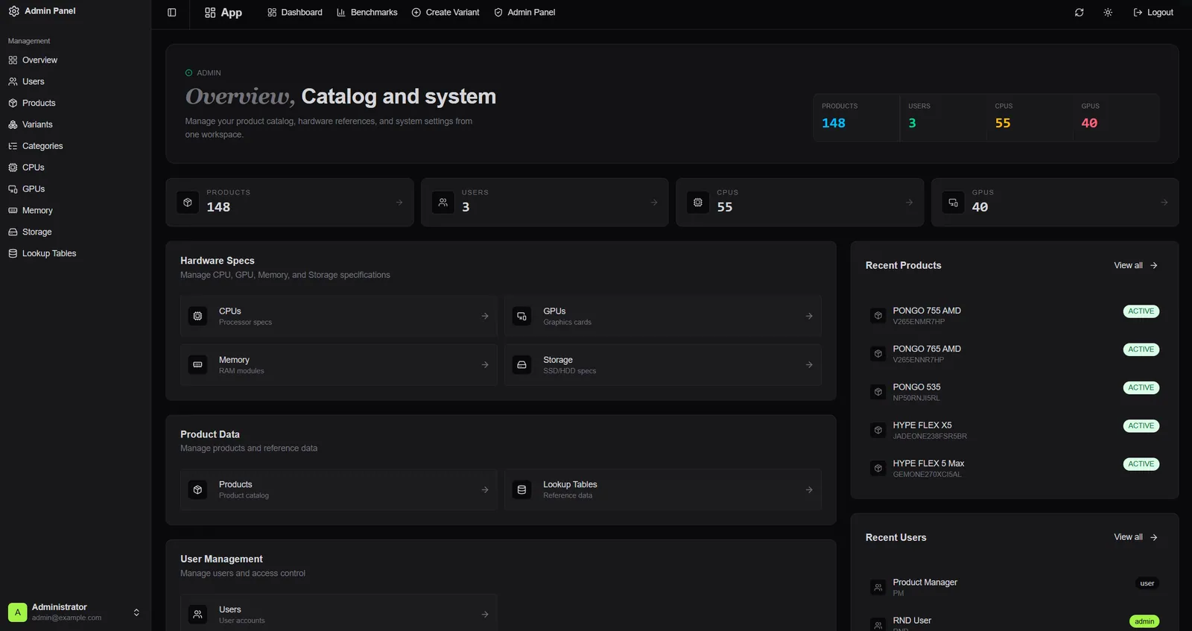Viewport: 1192px width, 631px height.
Task: Open PONGO 755 AMD recent product
Action: 1015,316
